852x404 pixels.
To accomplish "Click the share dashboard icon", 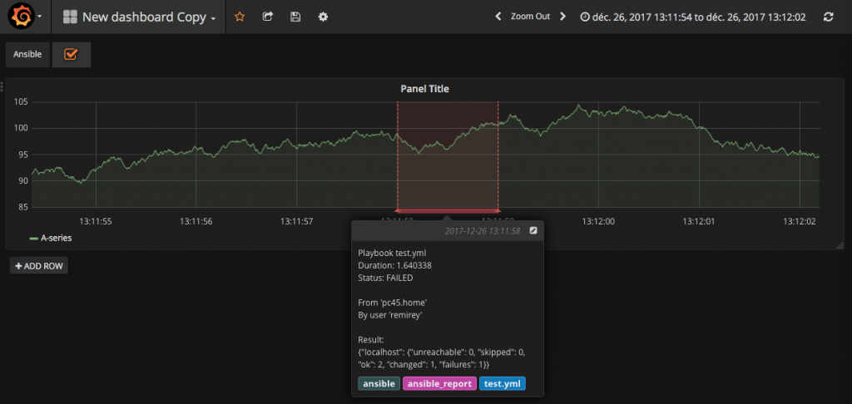I will click(x=267, y=17).
